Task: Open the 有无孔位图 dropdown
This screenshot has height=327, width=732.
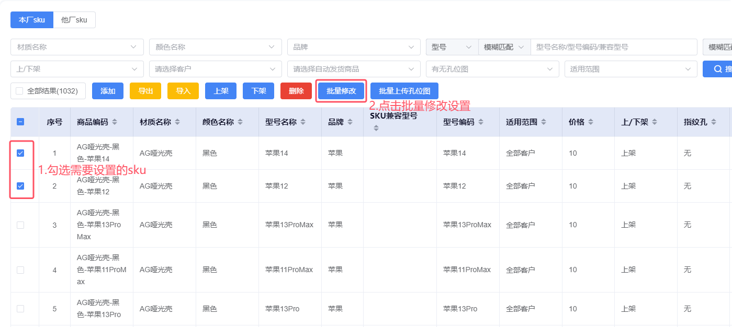Action: pos(492,69)
